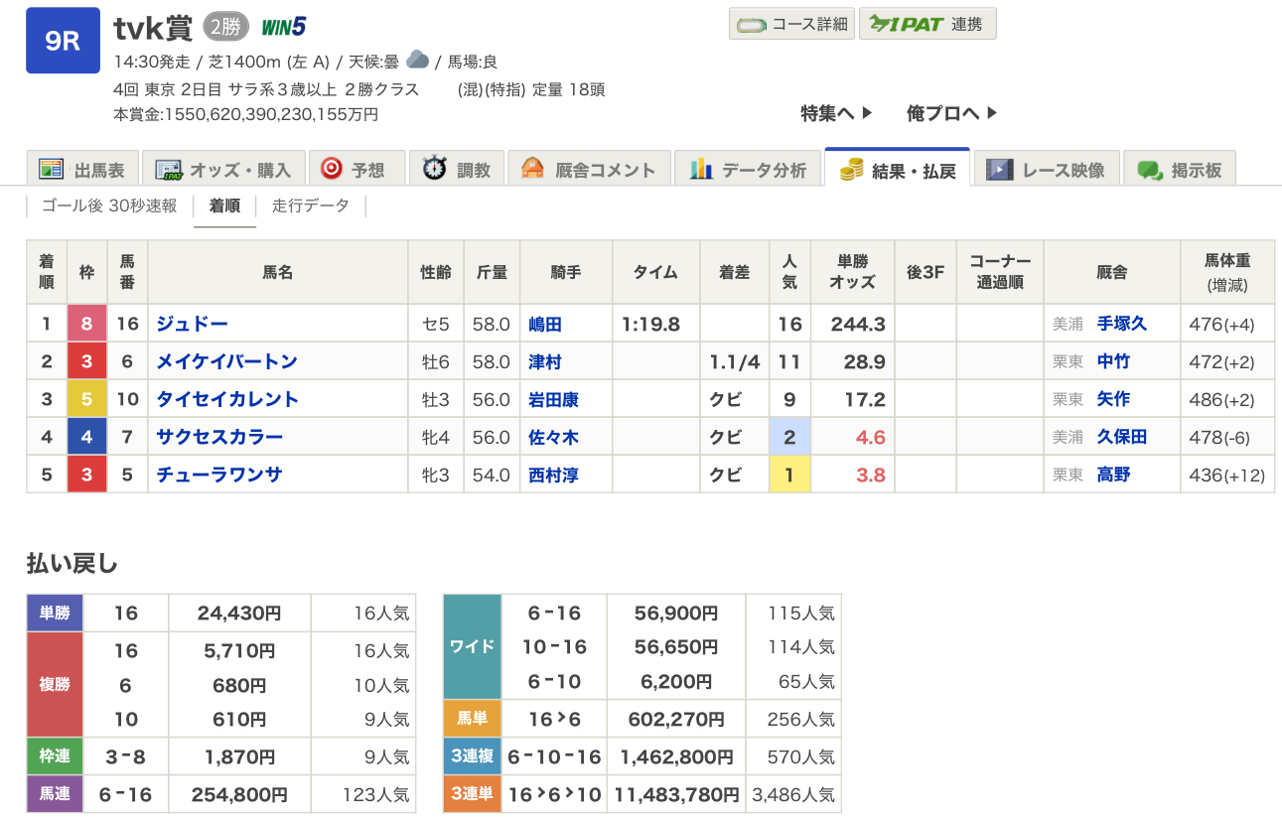This screenshot has width=1282, height=822.
Task: Switch to 走行データ sub-tab
Action: (x=311, y=205)
